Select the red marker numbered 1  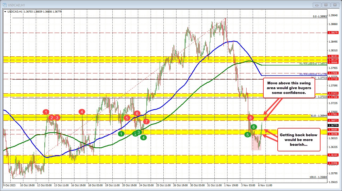point(46,112)
